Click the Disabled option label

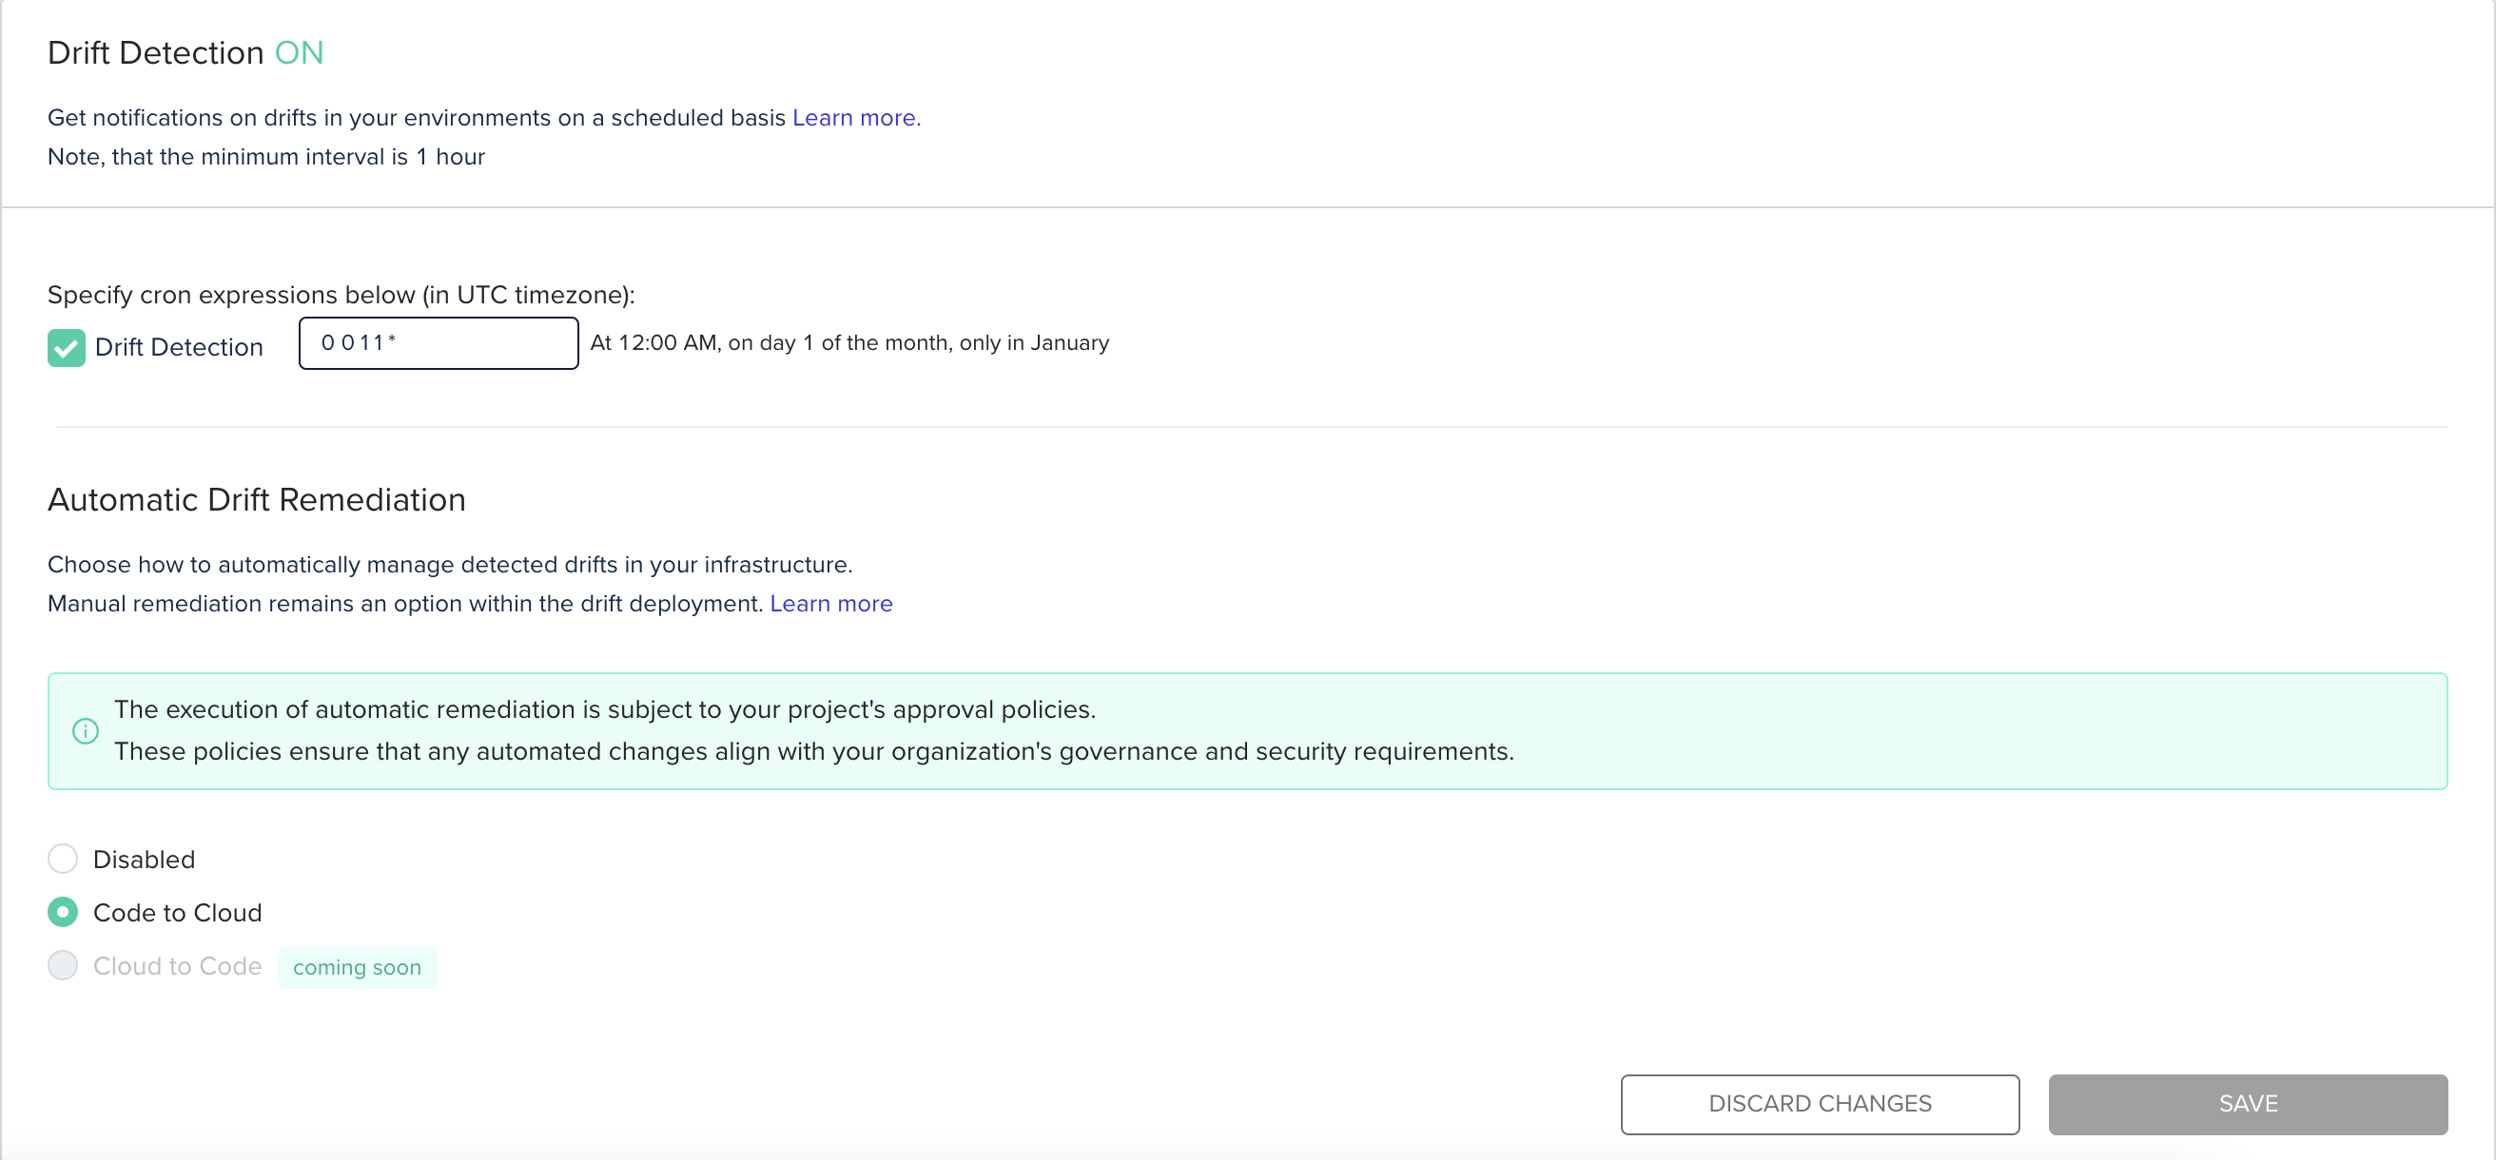[144, 859]
